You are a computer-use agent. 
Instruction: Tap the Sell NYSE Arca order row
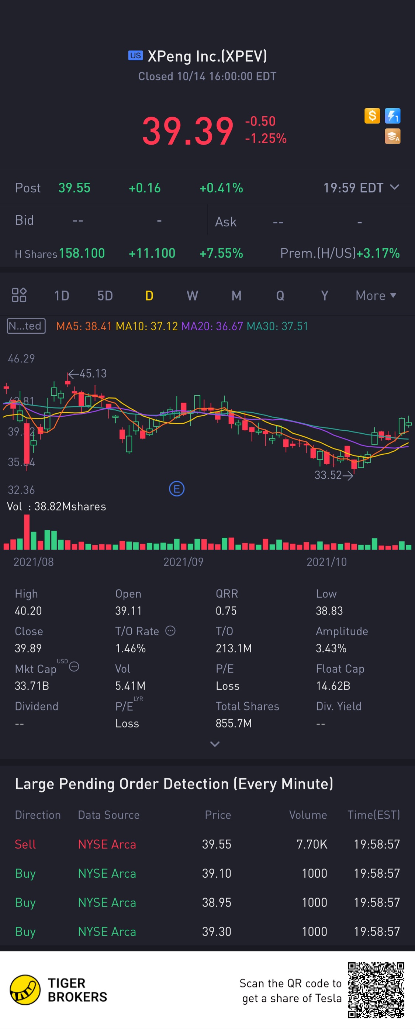207,844
